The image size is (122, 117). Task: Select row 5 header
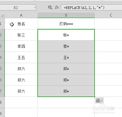click(2, 69)
